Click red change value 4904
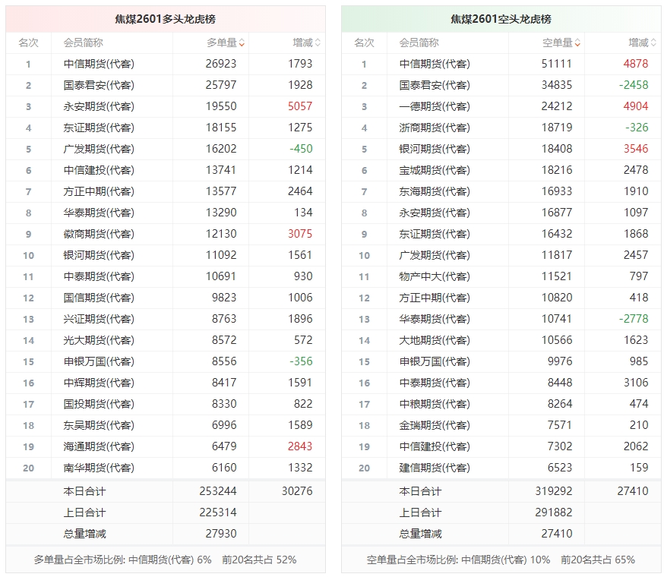This screenshot has height=577, width=667. pos(636,106)
